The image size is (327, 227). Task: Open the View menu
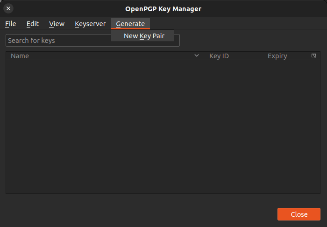(57, 24)
